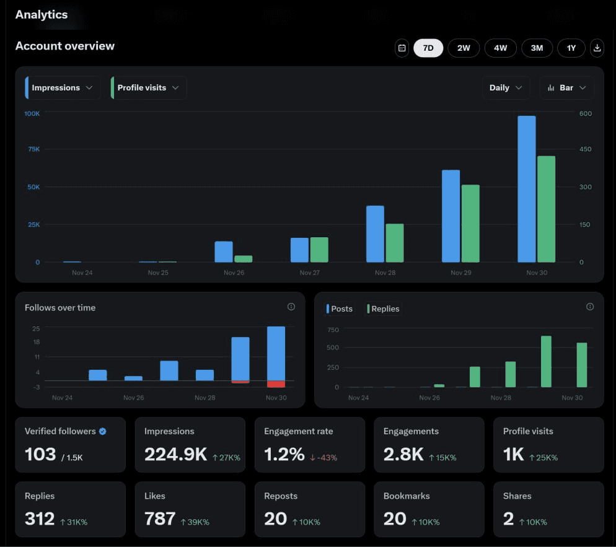This screenshot has height=547, width=616.
Task: Click the tallest blue follows bar
Action: [x=276, y=353]
